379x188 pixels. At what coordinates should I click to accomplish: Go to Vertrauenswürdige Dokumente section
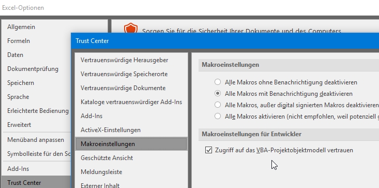pos(131,88)
